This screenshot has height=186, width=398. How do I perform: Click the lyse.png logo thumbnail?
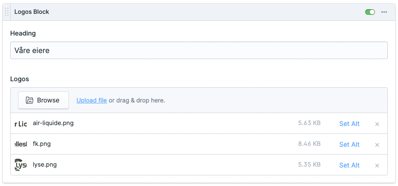tap(21, 165)
